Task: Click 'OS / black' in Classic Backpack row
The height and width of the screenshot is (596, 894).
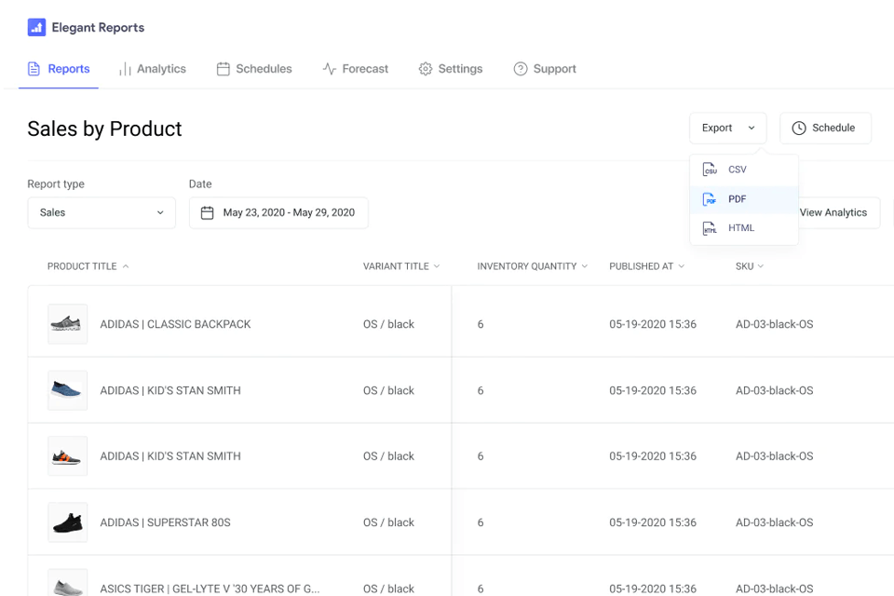Action: tap(389, 324)
